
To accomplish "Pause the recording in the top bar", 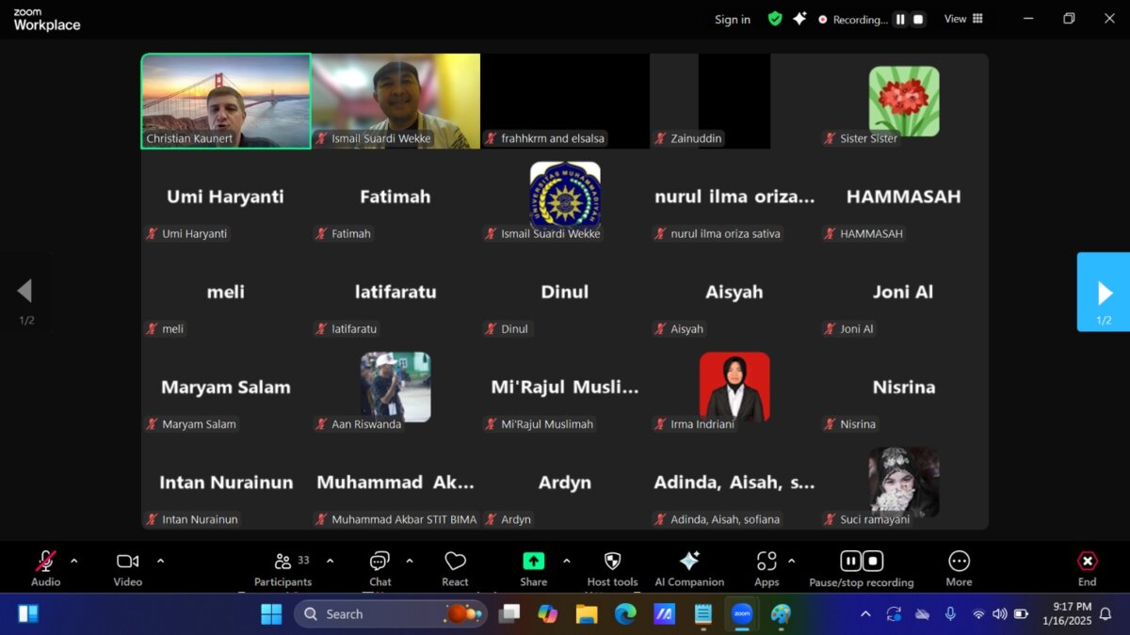I will tap(900, 19).
